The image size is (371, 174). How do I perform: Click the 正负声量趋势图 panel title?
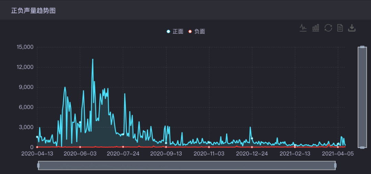(x=33, y=11)
